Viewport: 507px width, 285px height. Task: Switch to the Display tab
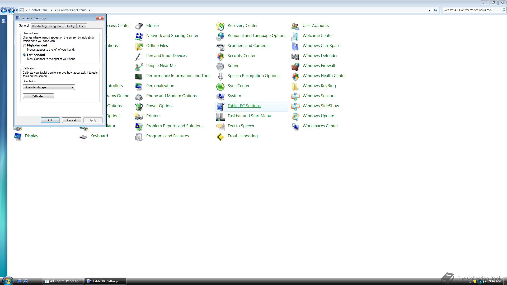point(70,26)
